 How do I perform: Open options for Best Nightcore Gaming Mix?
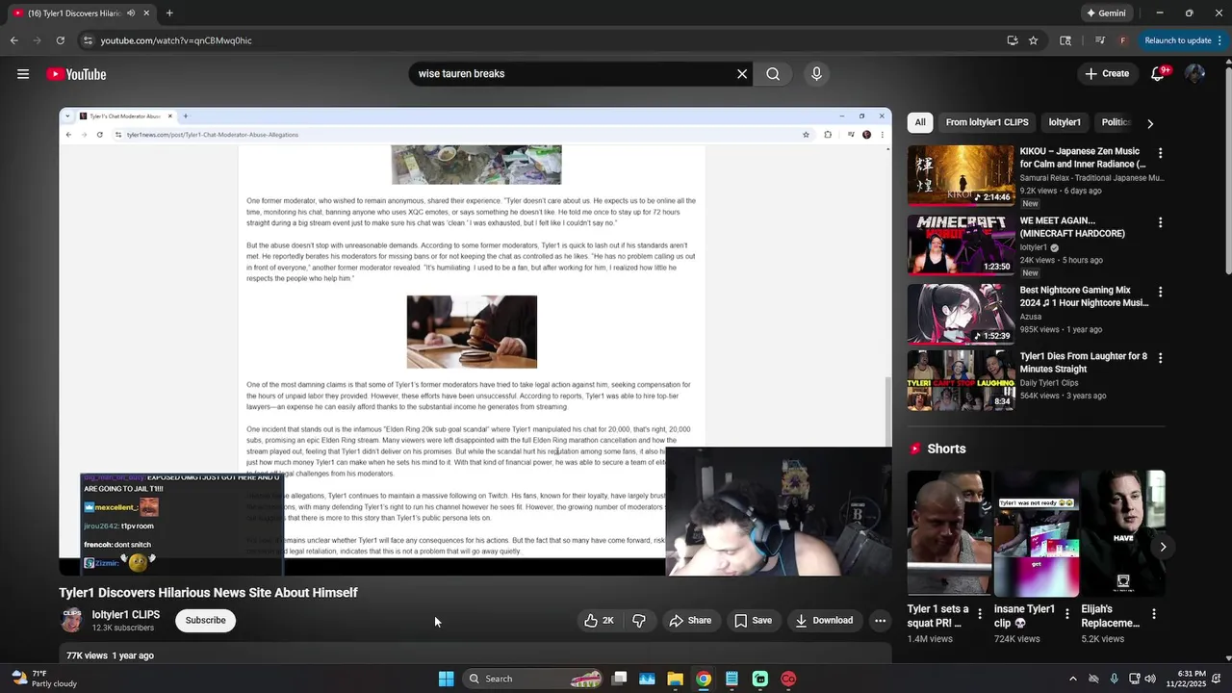click(x=1160, y=292)
